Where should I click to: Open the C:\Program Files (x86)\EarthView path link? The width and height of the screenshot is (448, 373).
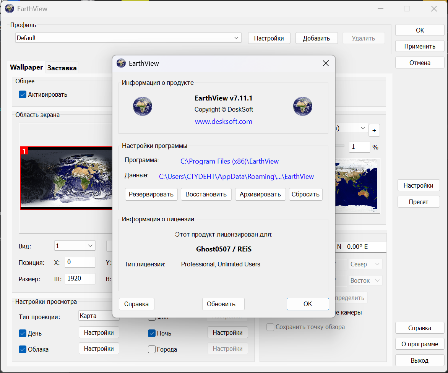coord(229,161)
